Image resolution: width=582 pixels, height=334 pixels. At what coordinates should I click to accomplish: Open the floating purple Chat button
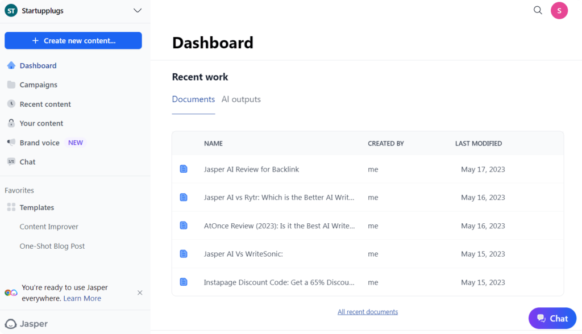pos(552,319)
